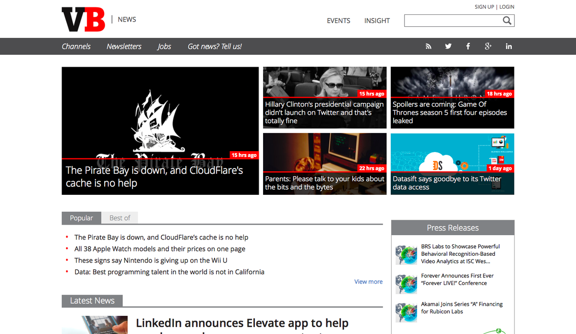Click Forever Announces press release thumbnail icon
This screenshot has width=576, height=334.
pyautogui.click(x=406, y=284)
